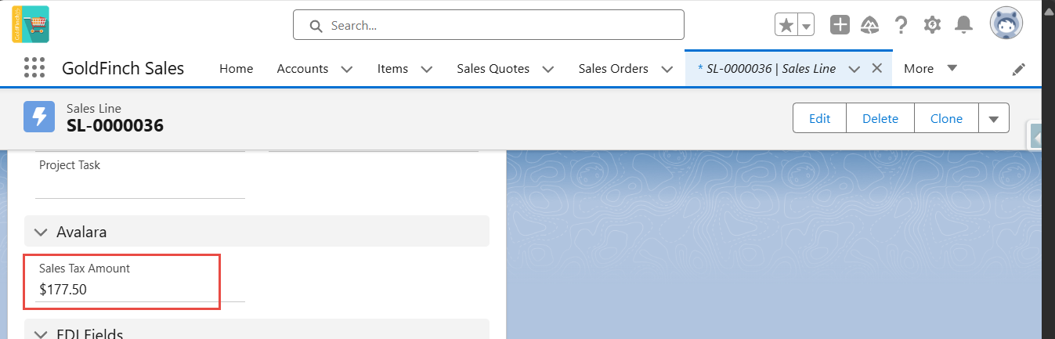Click the Delete button
The width and height of the screenshot is (1055, 339).
(x=880, y=118)
